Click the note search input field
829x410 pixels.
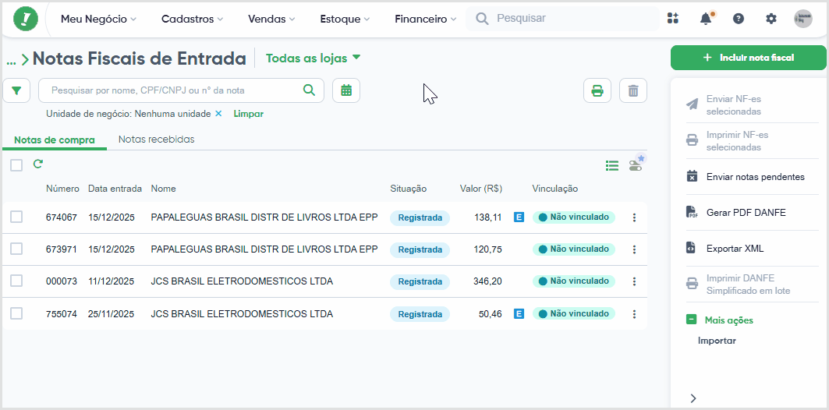pyautogui.click(x=182, y=90)
